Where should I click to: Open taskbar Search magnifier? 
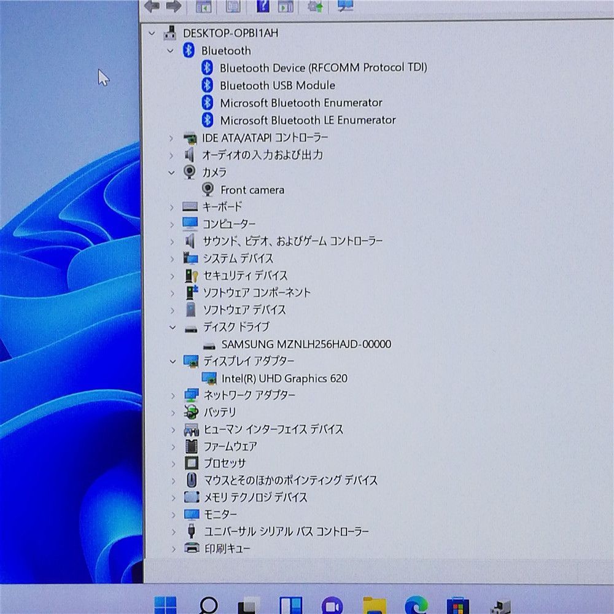[x=208, y=605]
